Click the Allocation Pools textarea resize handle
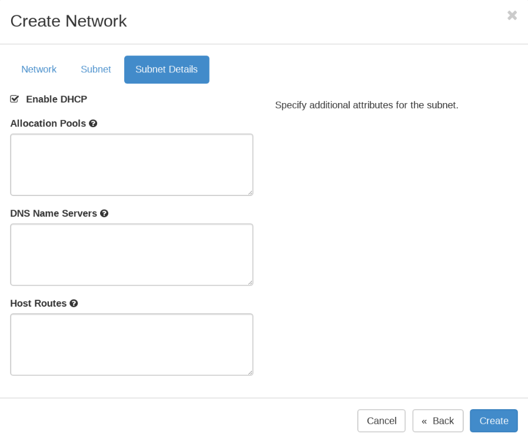 (x=250, y=193)
